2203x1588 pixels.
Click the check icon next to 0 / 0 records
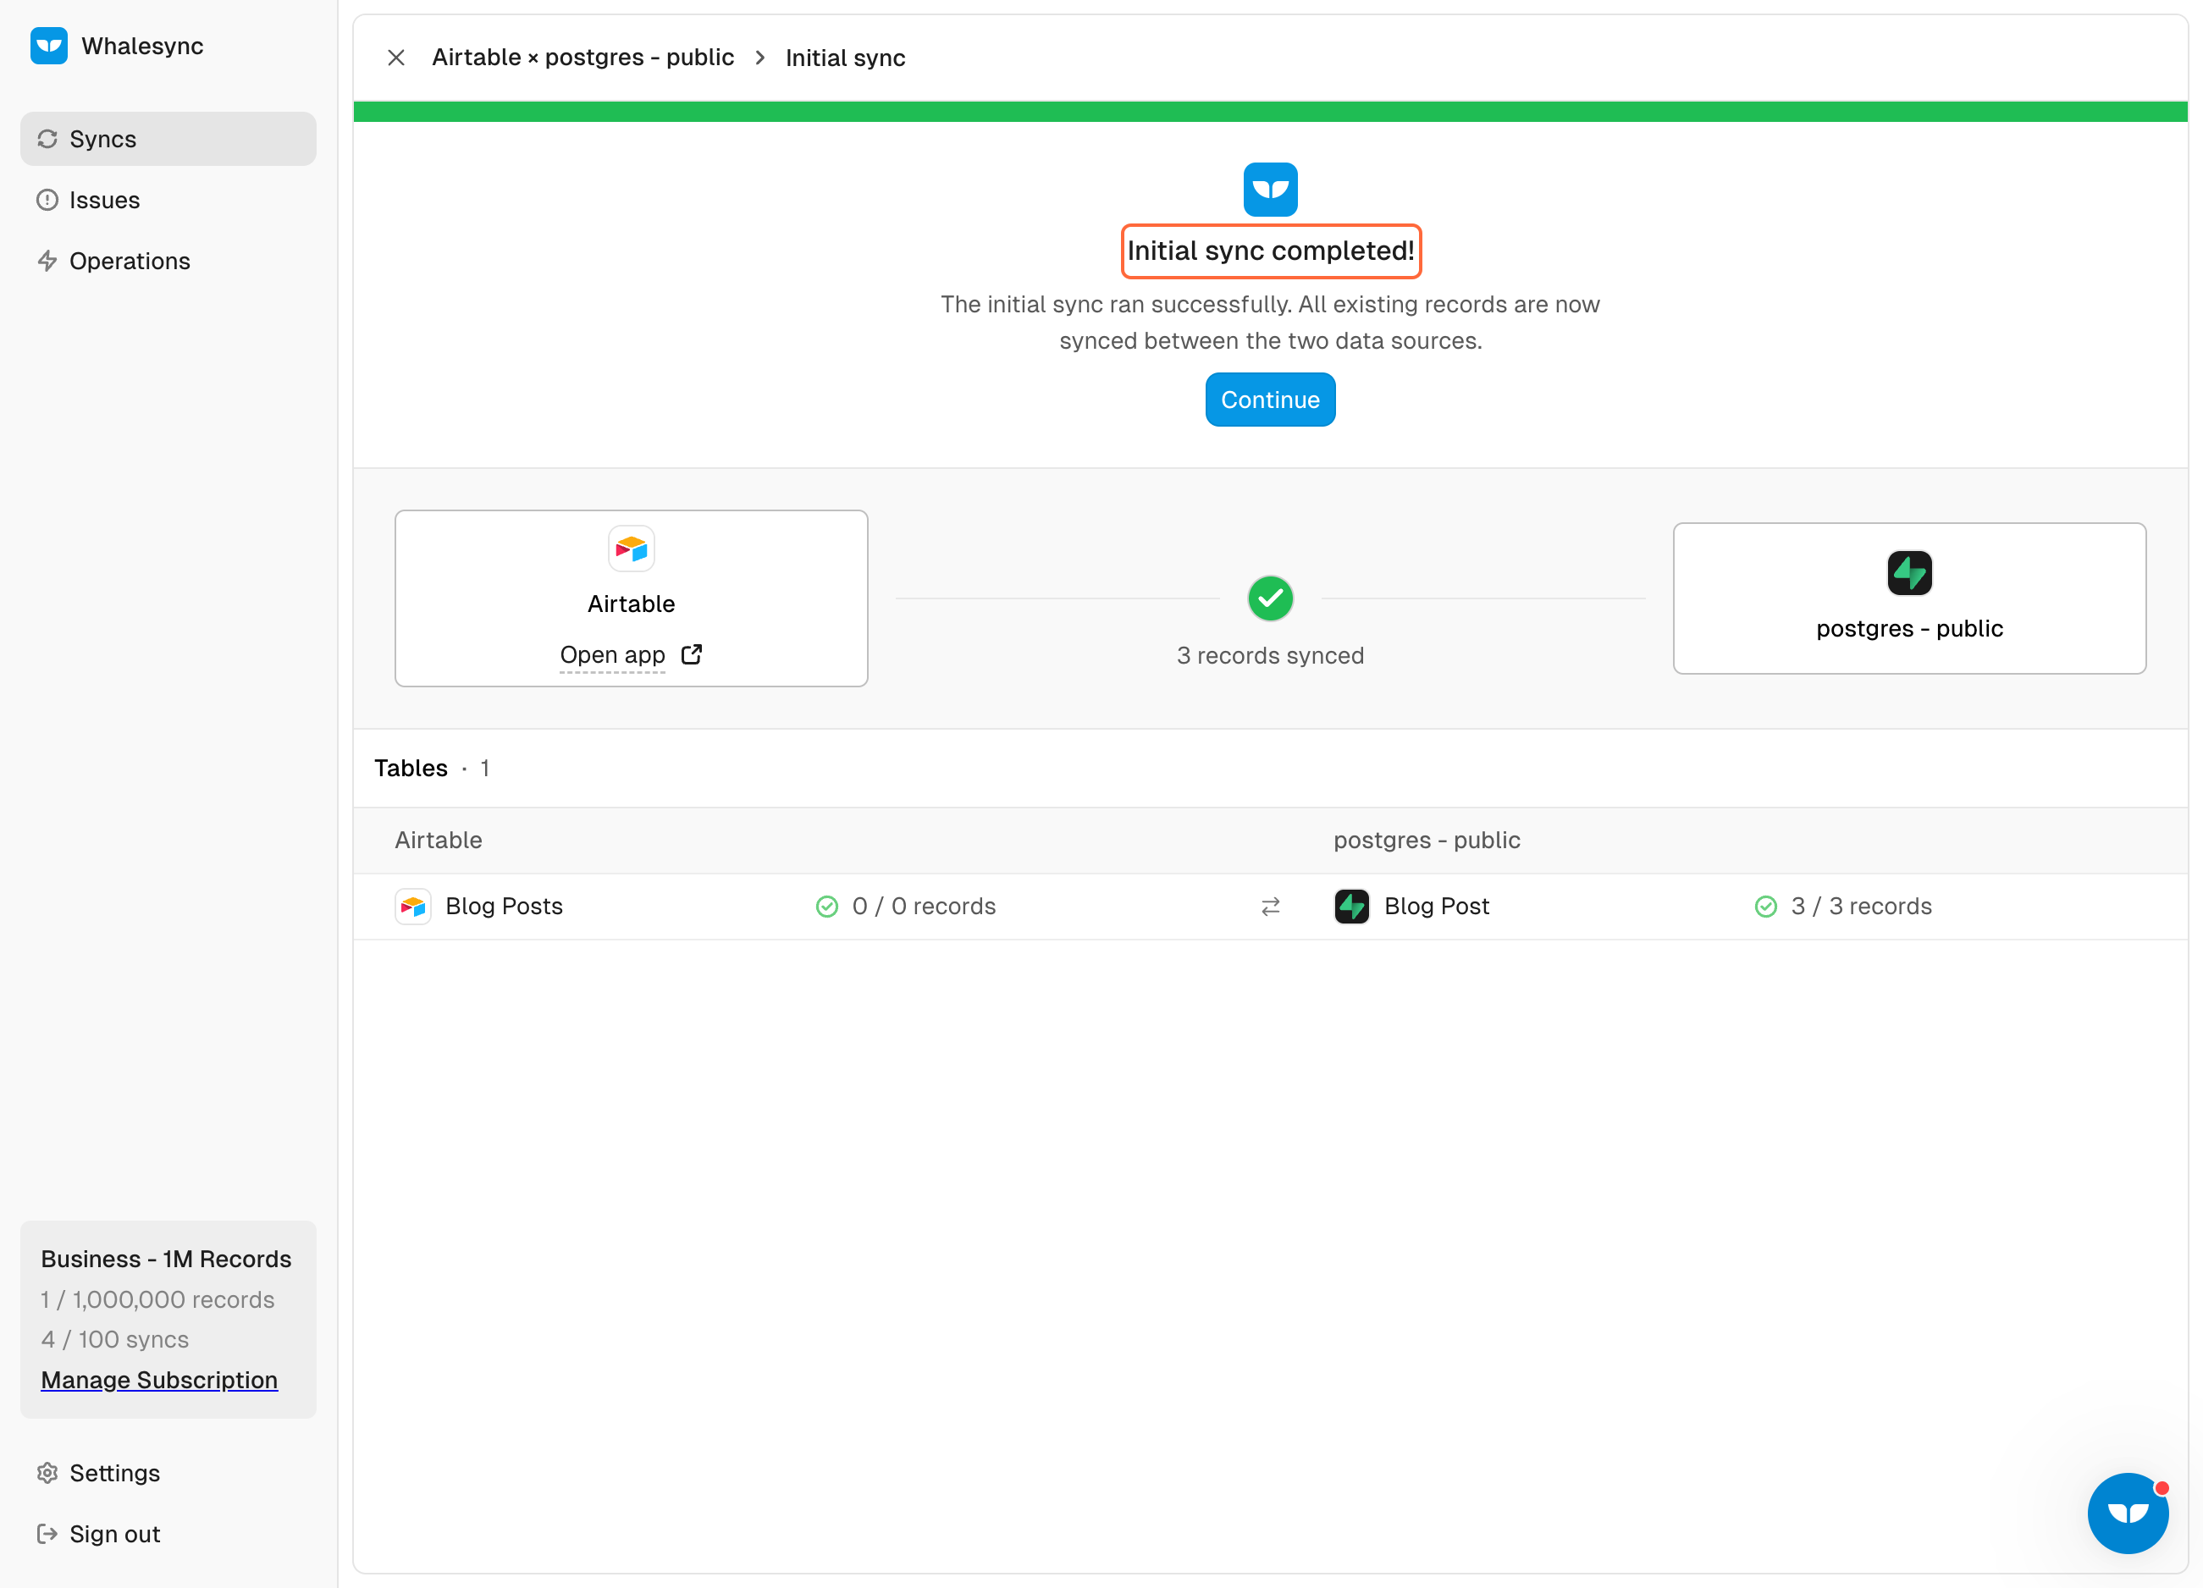click(x=826, y=907)
